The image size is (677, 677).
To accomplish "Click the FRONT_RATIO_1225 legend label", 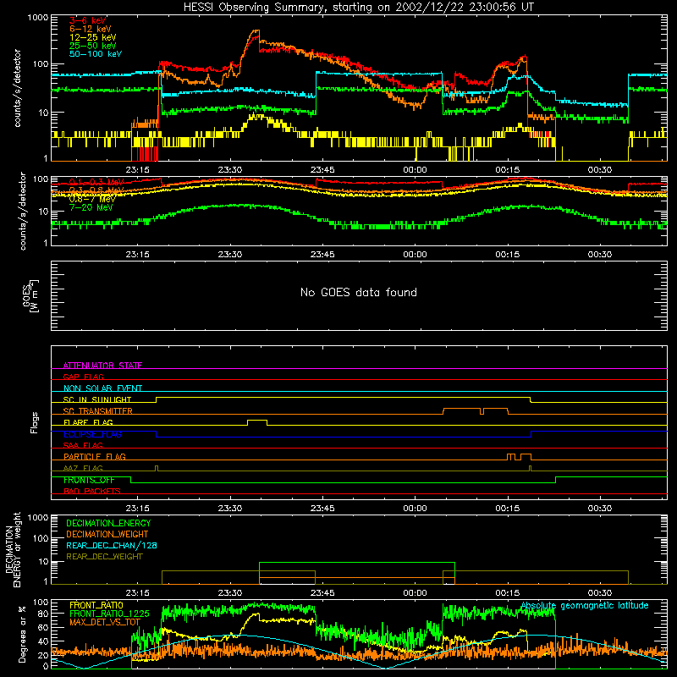I will [x=109, y=614].
